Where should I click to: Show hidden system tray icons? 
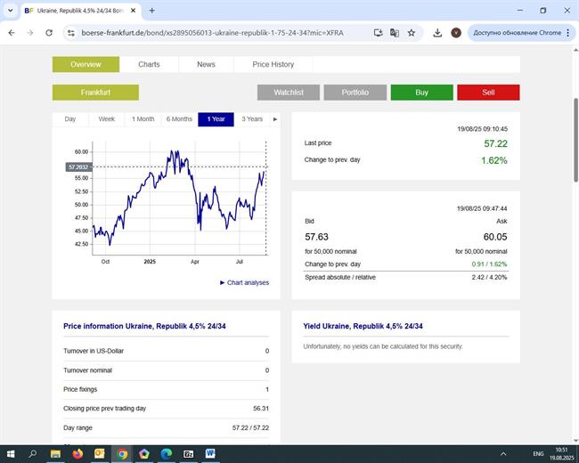tap(503, 454)
